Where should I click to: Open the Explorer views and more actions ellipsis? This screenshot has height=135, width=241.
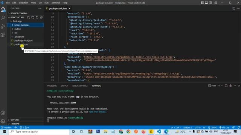(x=40, y=8)
